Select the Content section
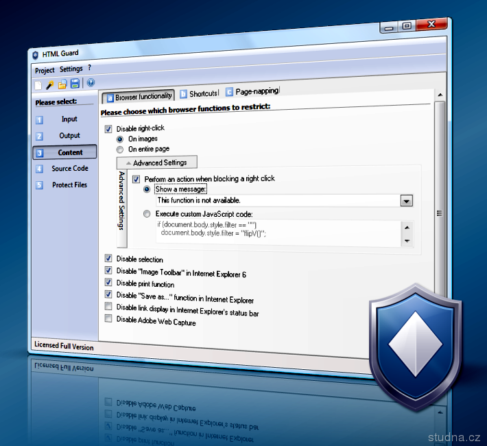This screenshot has height=446, width=487. tap(64, 152)
